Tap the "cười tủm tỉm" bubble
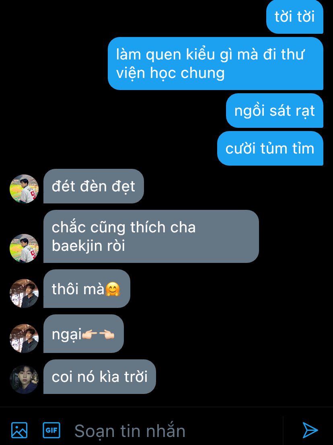Image resolution: width=333 pixels, height=445 pixels. pos(270,148)
